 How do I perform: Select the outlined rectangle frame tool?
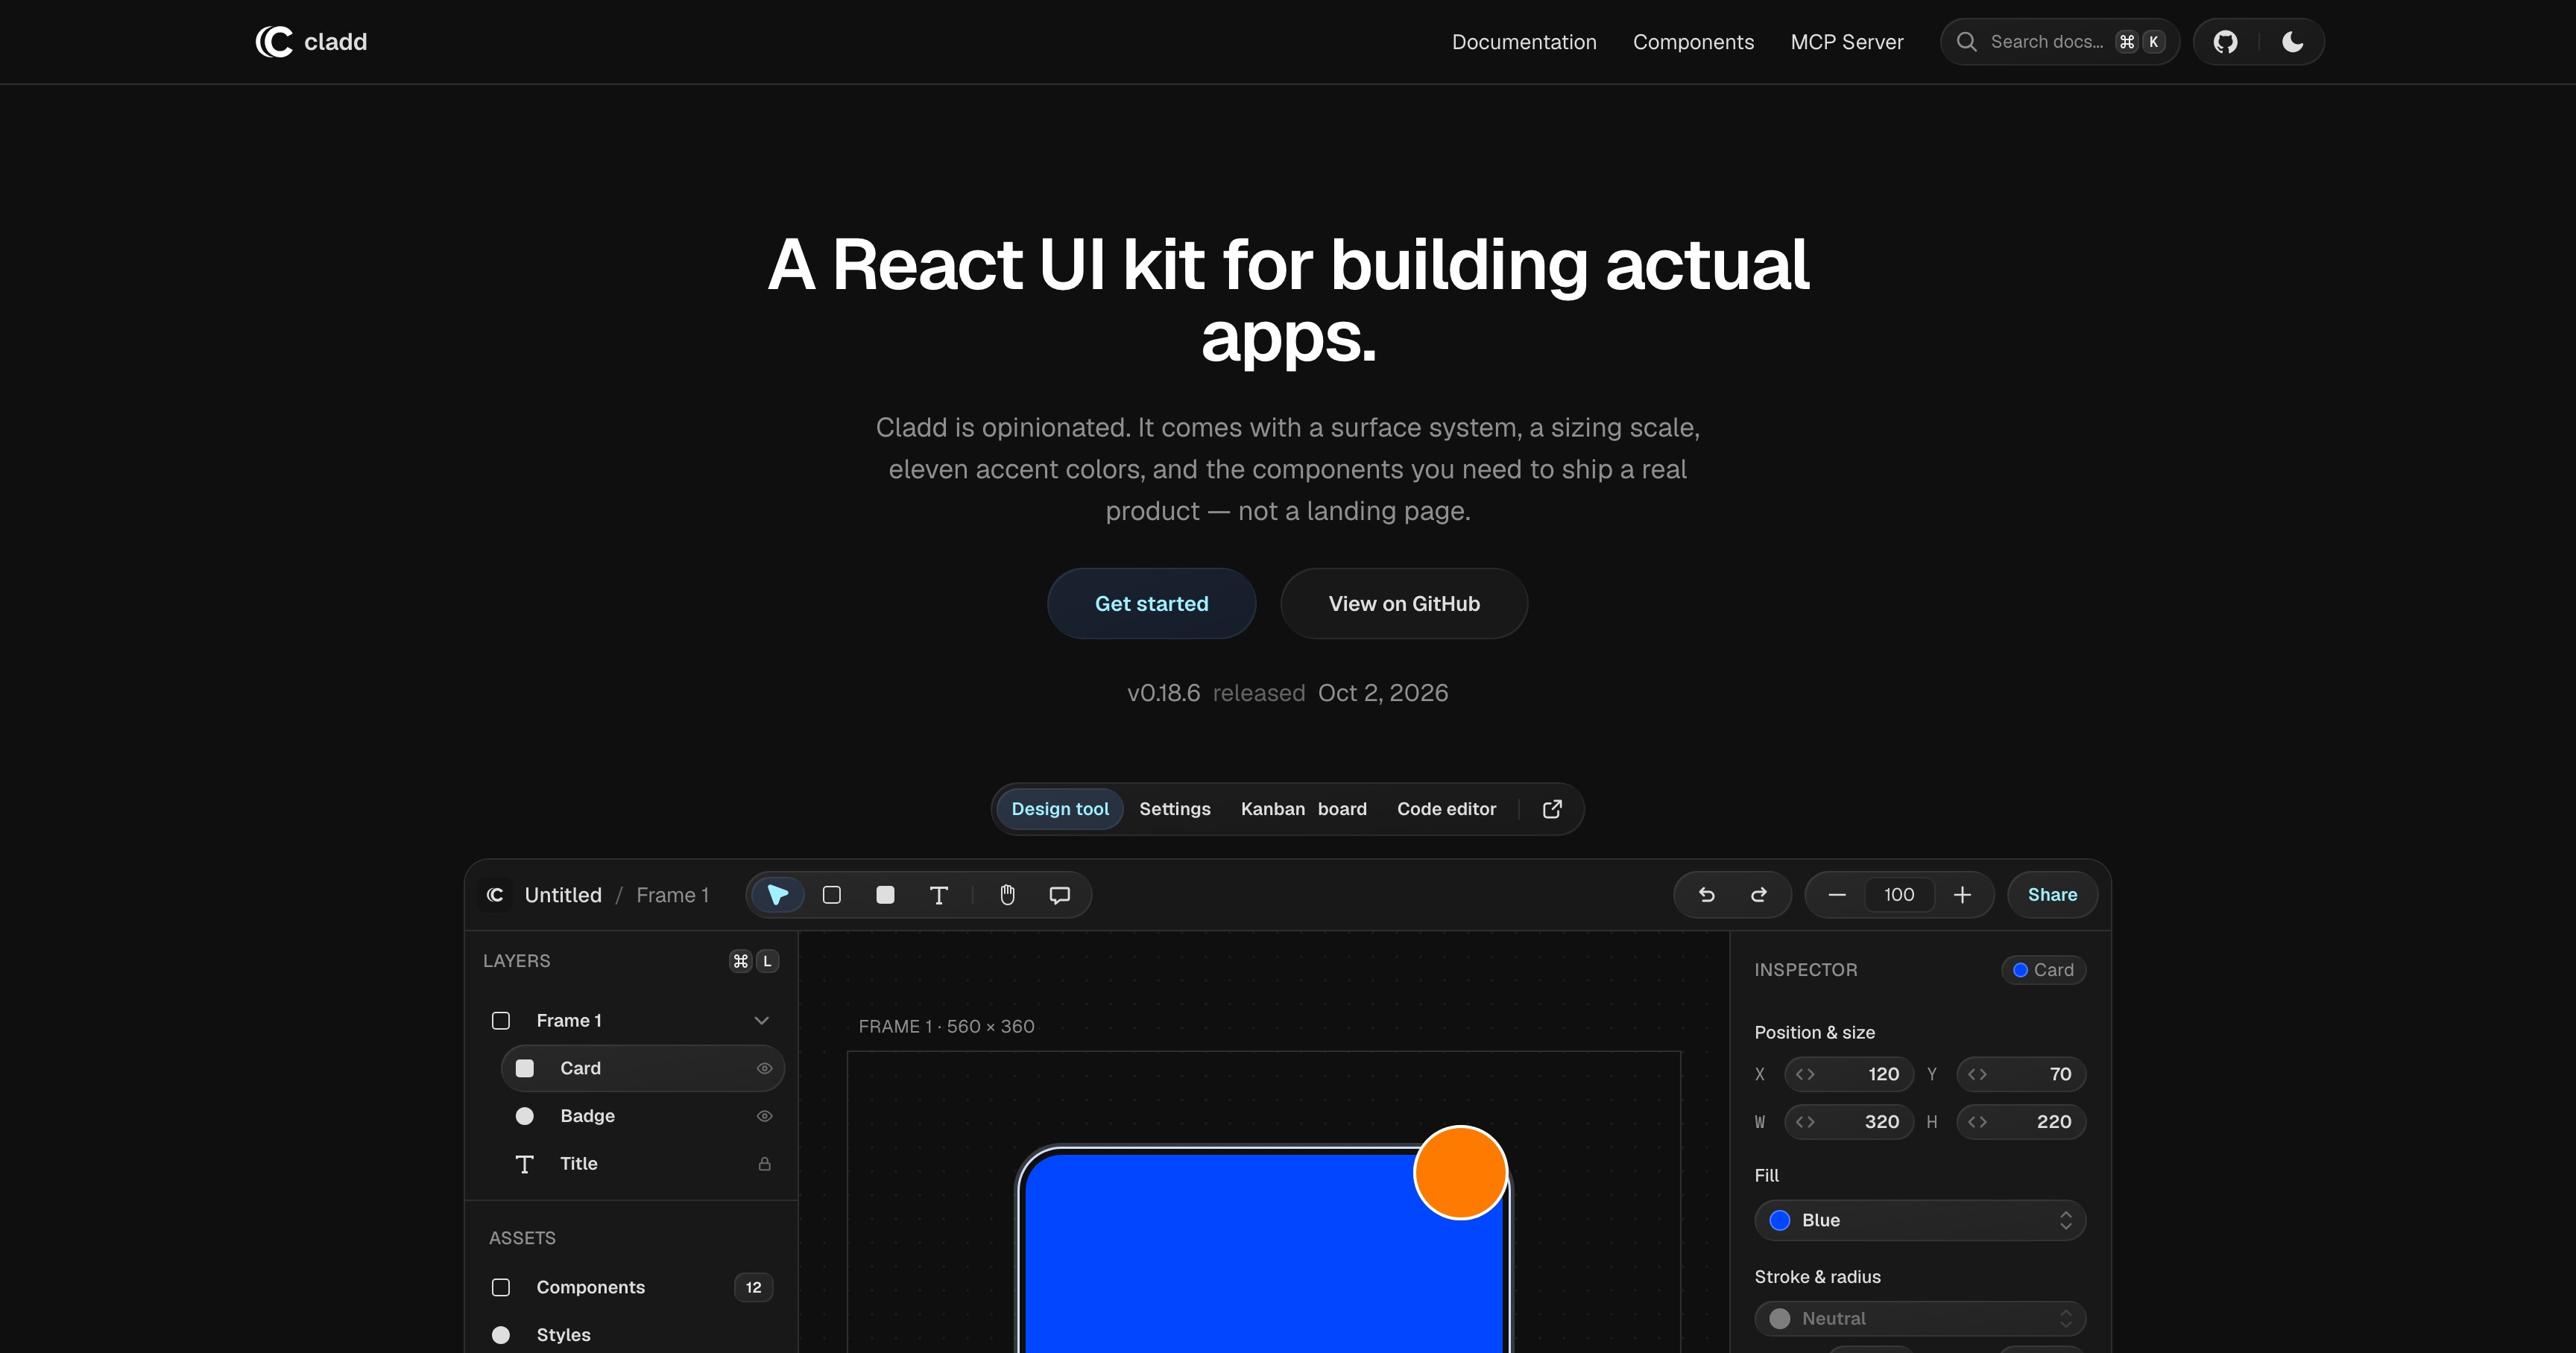(831, 894)
